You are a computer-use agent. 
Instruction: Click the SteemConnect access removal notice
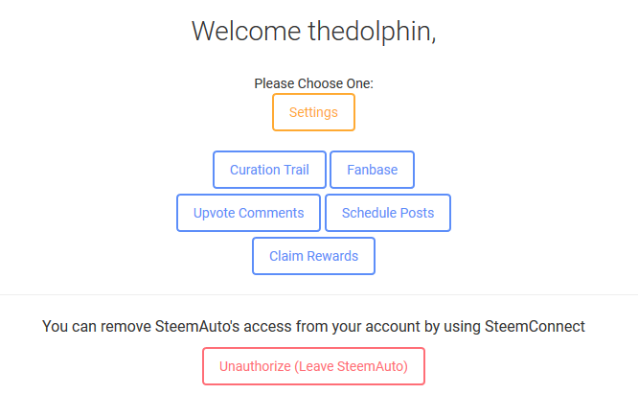(313, 327)
